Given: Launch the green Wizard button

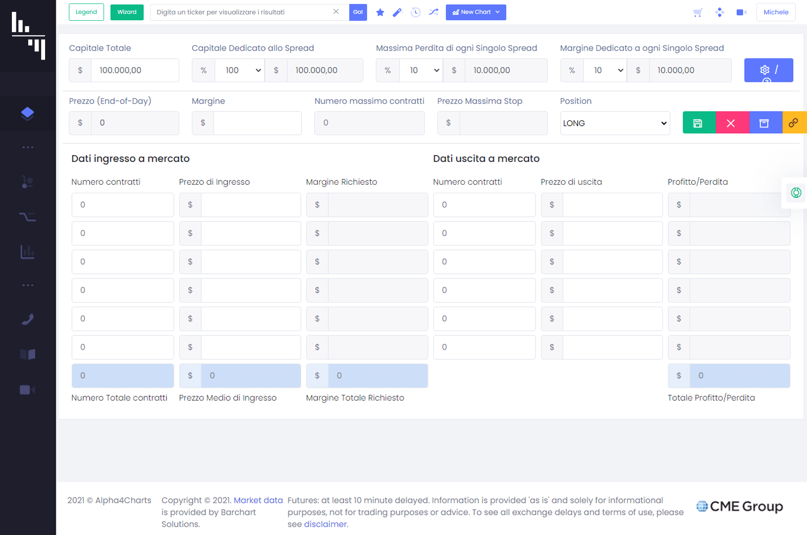Looking at the screenshot, I should pos(127,12).
